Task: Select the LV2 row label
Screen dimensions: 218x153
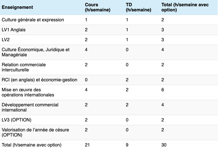Action: [5, 40]
